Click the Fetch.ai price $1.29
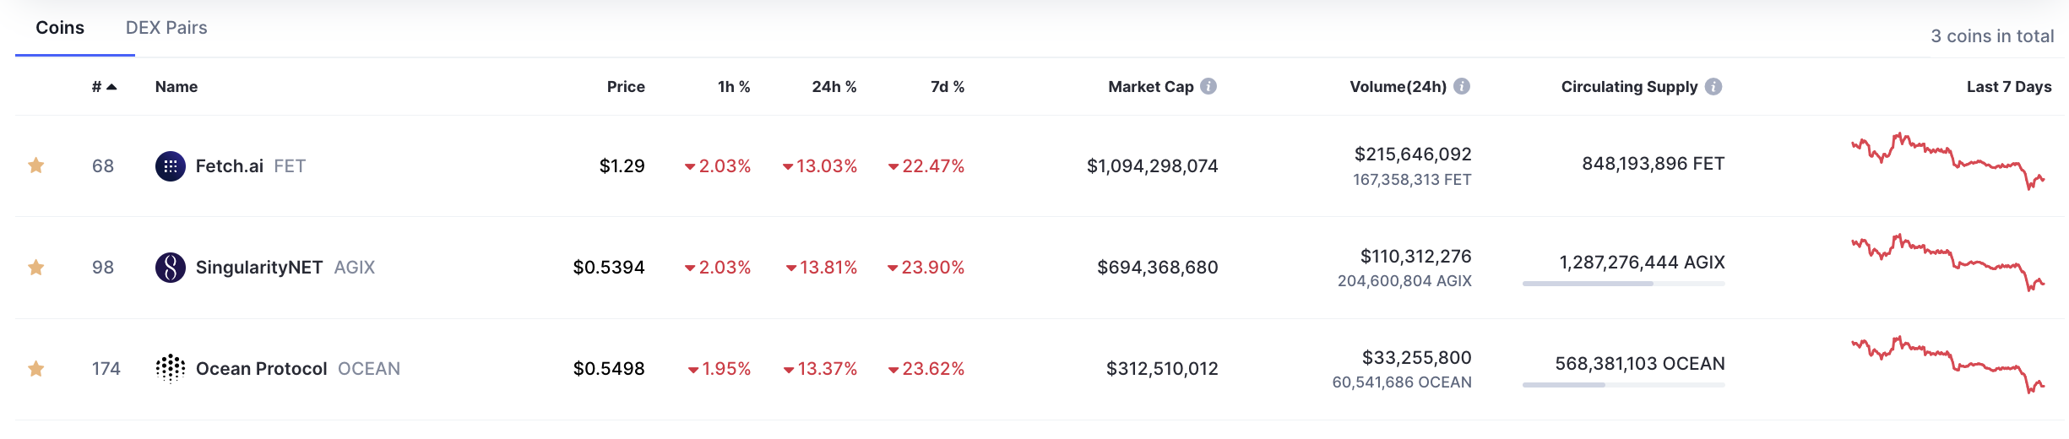The width and height of the screenshot is (2069, 439). click(622, 166)
